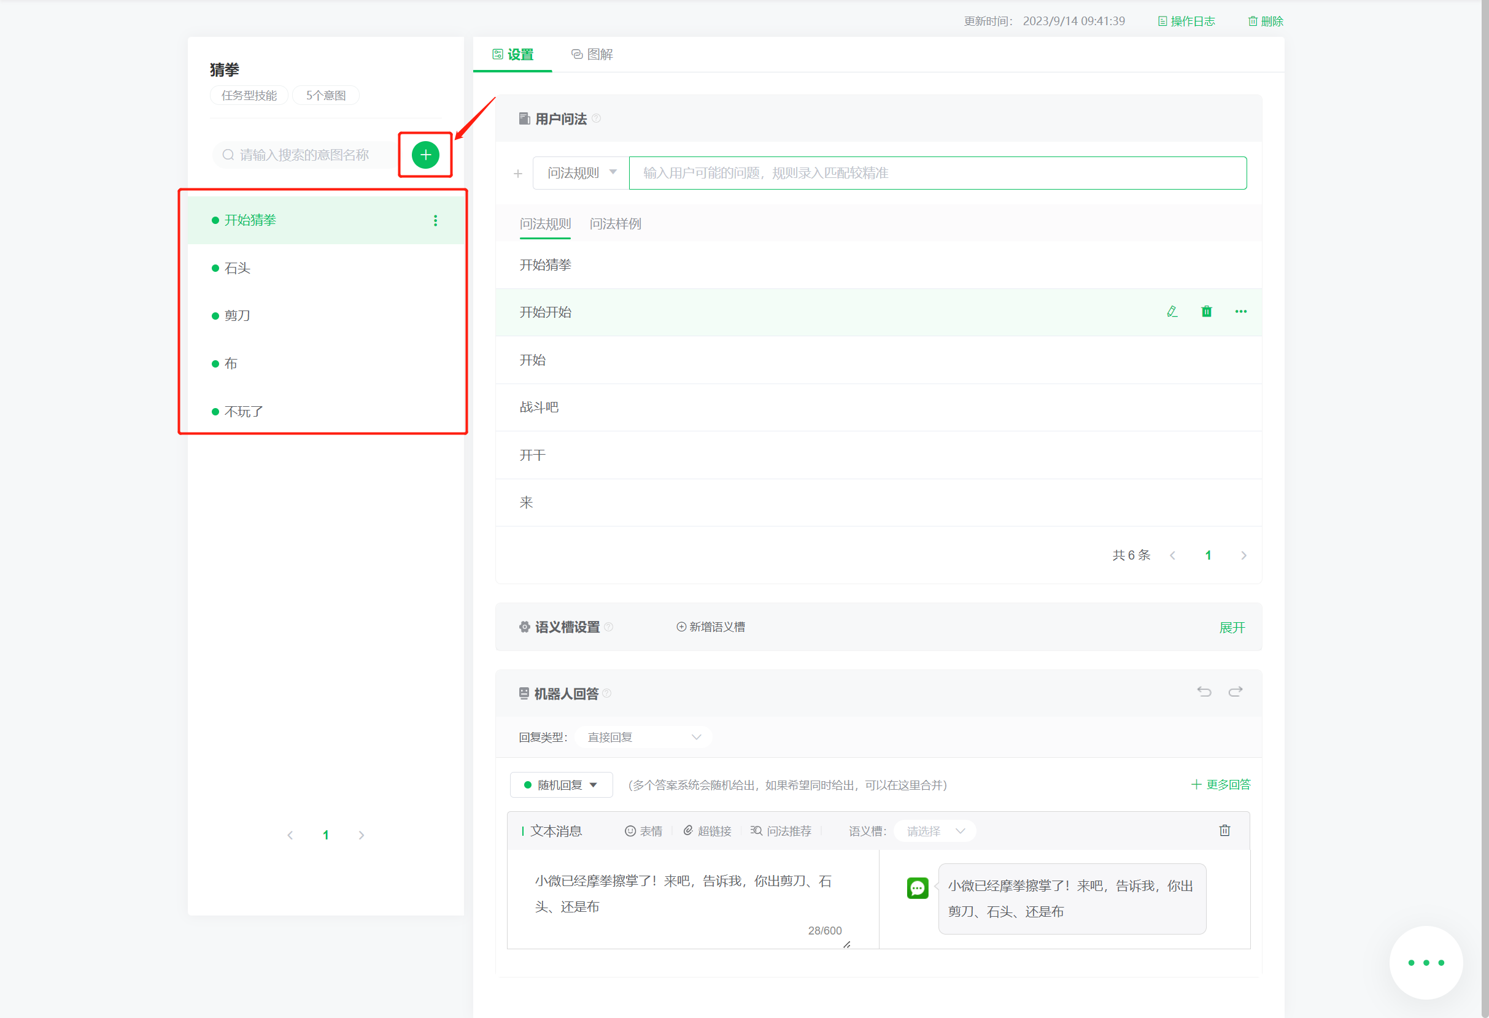The height and width of the screenshot is (1018, 1489).
Task: Go to previous page in rules pagination
Action: click(1172, 555)
